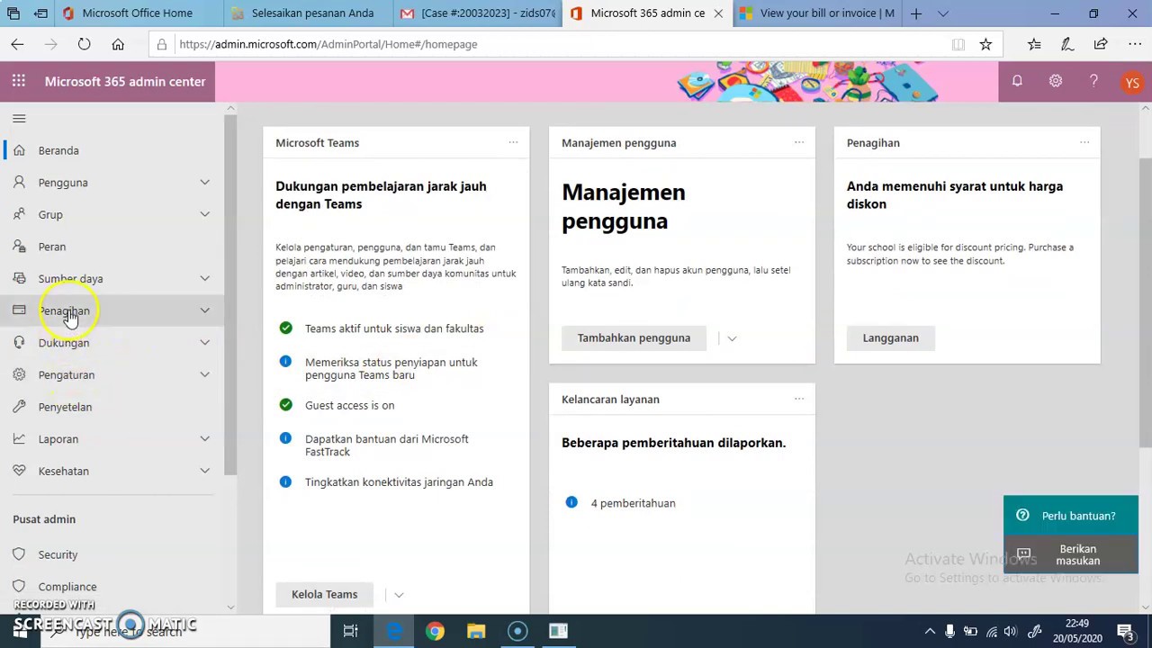Expand the Pengaturan navigation group

coord(205,374)
